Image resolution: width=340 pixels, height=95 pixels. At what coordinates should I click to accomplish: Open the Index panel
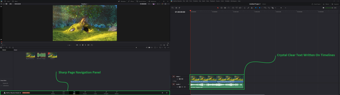7,1
